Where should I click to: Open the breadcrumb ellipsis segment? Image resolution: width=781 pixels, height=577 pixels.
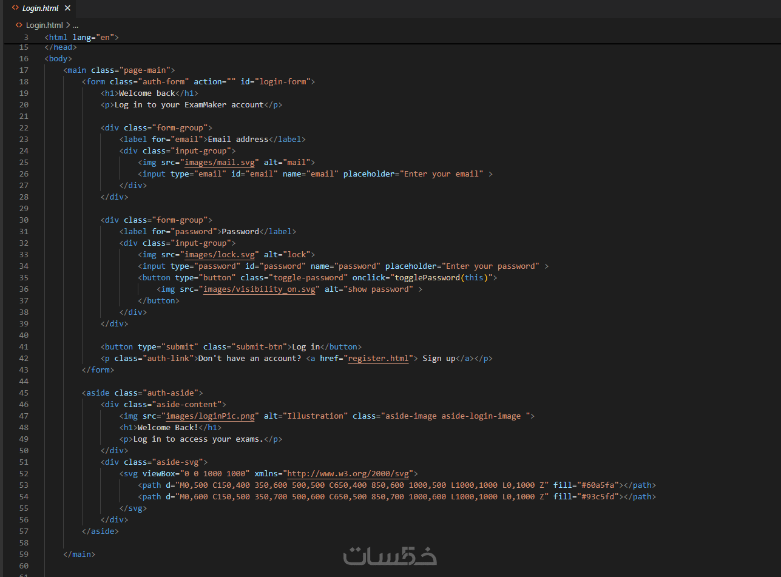coord(75,25)
